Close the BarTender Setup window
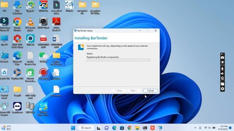Image resolution: width=234 pixels, height=131 pixels. [156, 31]
